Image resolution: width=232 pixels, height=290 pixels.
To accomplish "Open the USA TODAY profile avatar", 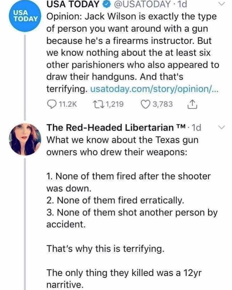I will 25,16.
